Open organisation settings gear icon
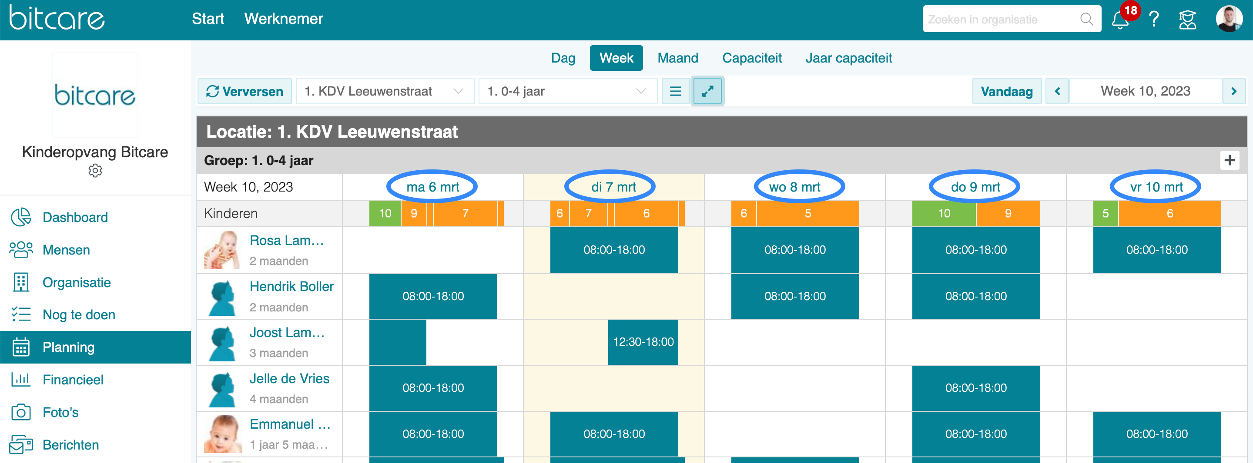The image size is (1253, 463). 95,171
